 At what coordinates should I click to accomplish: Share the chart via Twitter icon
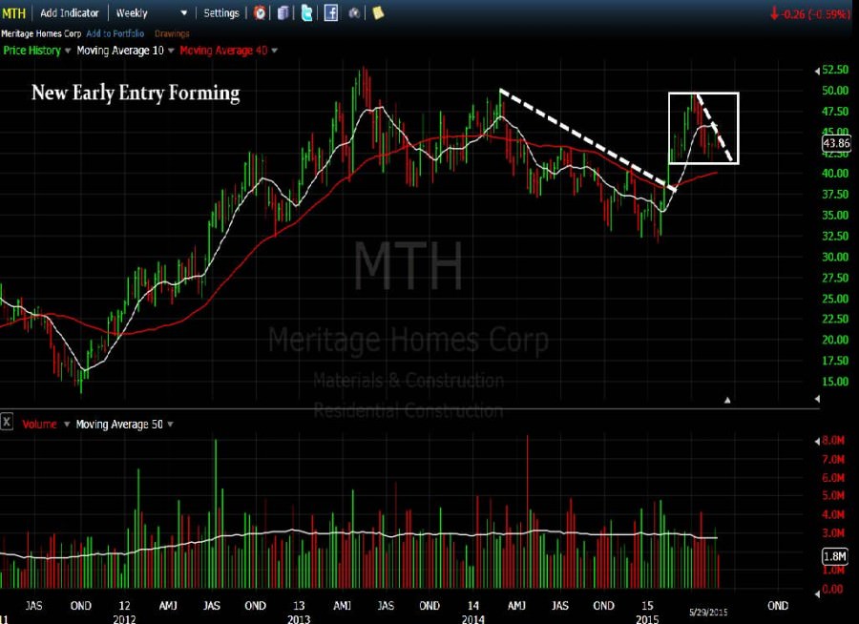click(306, 12)
